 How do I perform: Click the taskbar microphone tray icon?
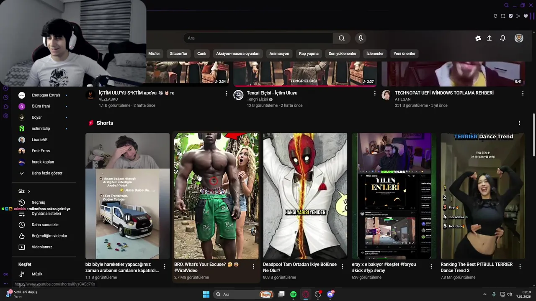(x=494, y=294)
